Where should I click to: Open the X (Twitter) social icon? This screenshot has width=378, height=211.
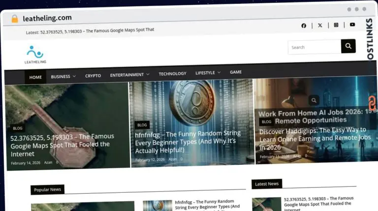(x=320, y=25)
